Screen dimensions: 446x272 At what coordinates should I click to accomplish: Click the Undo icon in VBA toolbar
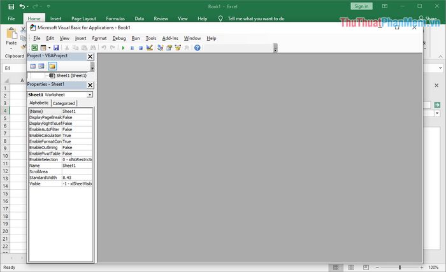click(x=104, y=48)
